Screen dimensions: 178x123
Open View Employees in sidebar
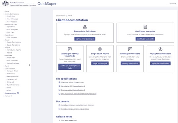click(12, 61)
